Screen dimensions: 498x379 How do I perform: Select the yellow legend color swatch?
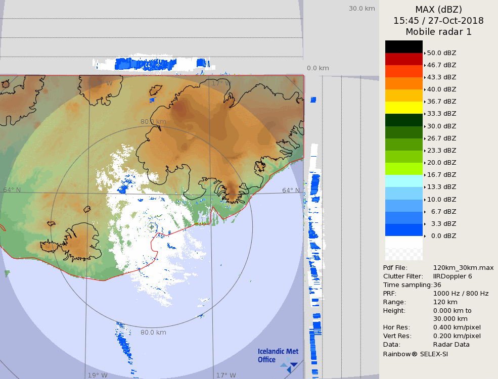coord(403,108)
